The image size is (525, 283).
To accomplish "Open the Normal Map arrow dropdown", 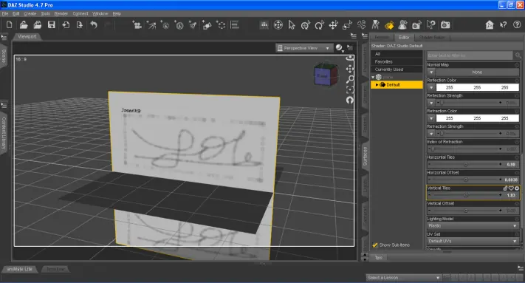I will point(431,72).
